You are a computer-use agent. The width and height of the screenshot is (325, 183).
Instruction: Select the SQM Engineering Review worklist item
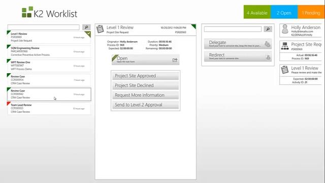point(49,51)
